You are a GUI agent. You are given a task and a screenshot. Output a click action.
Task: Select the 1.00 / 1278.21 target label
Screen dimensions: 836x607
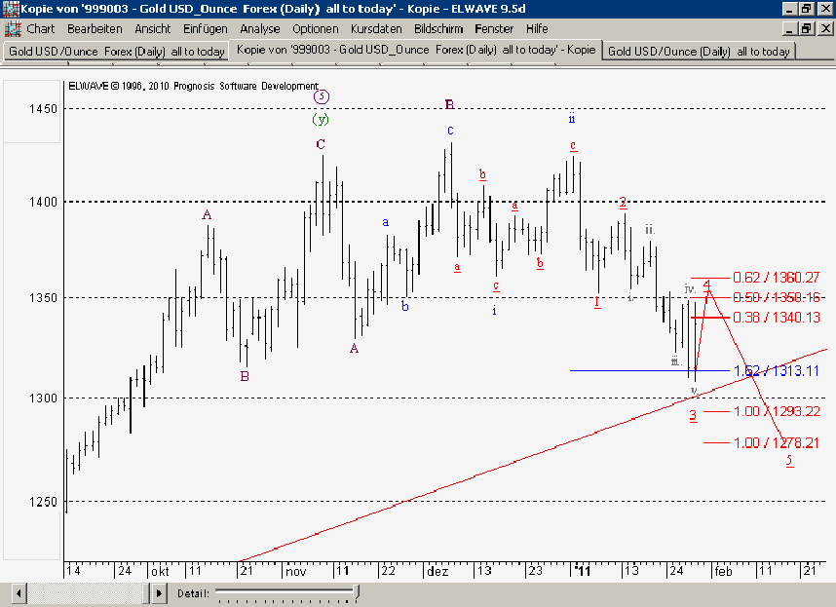pos(776,443)
